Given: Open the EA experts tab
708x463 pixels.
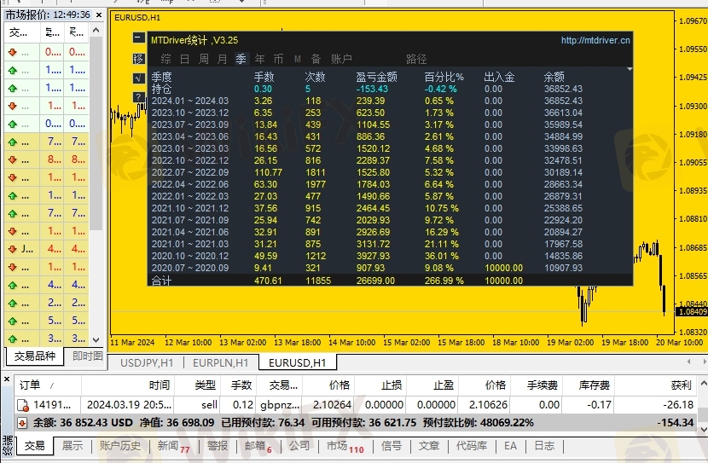Looking at the screenshot, I should click(510, 446).
